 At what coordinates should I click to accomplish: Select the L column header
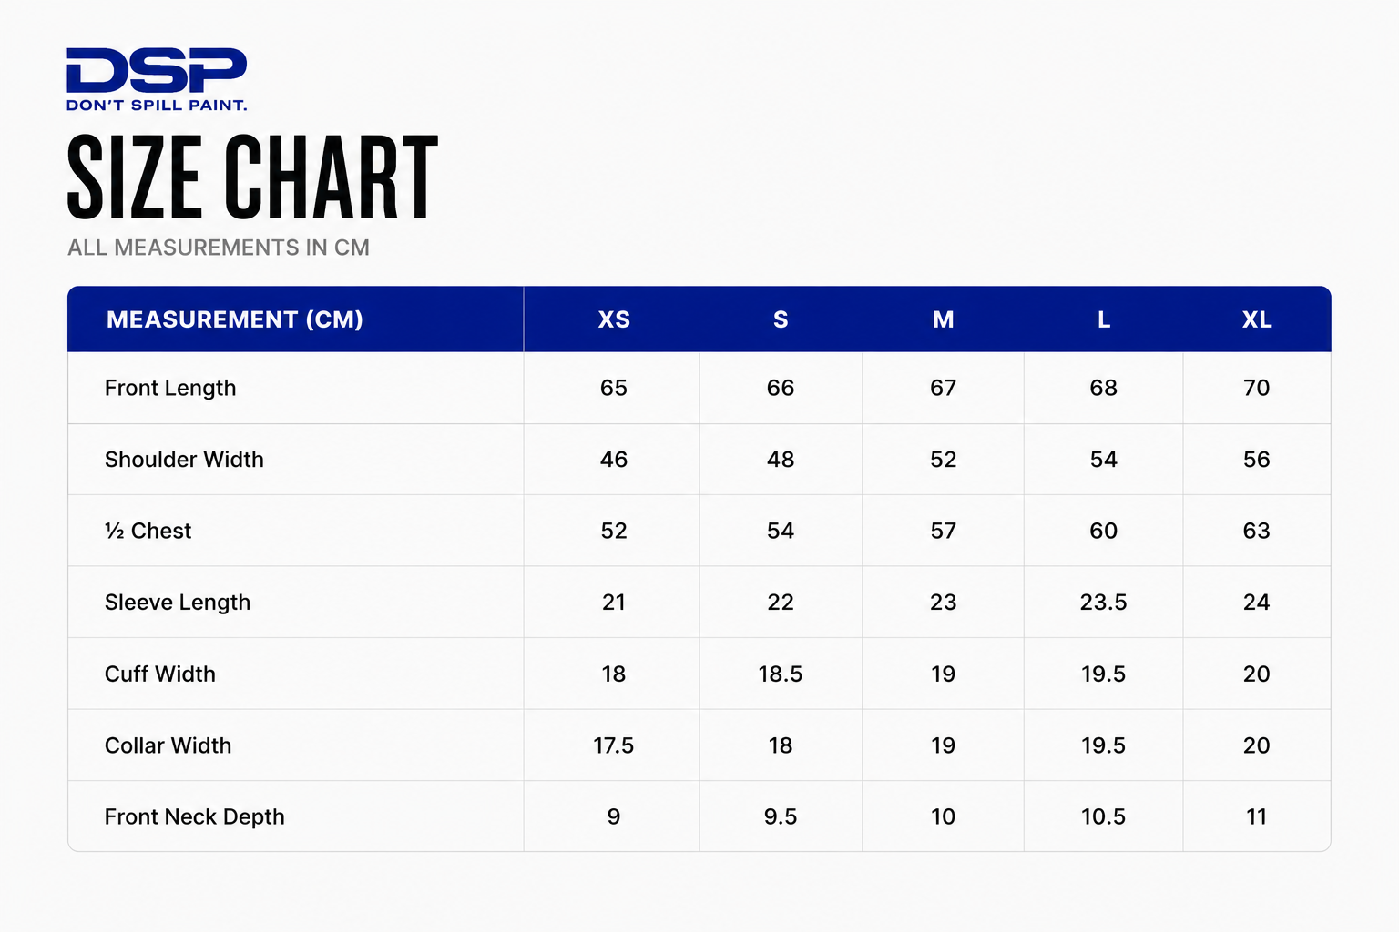tap(1104, 319)
